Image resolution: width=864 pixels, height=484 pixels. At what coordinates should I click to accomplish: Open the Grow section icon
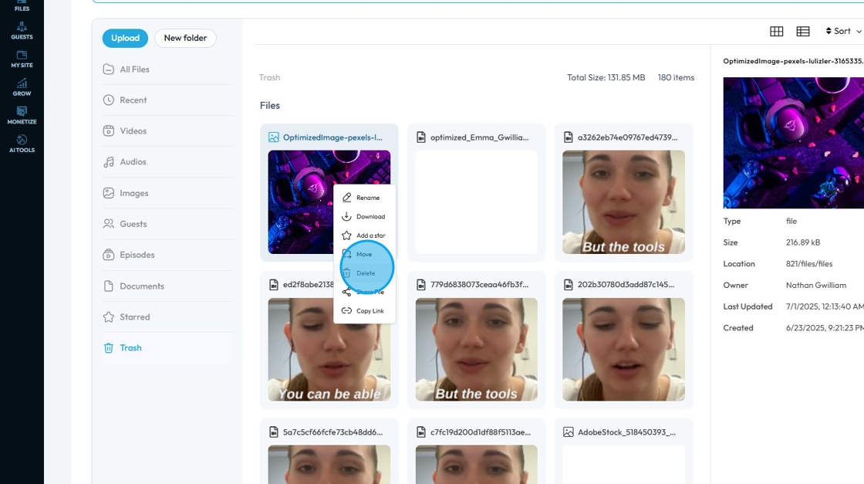point(22,88)
